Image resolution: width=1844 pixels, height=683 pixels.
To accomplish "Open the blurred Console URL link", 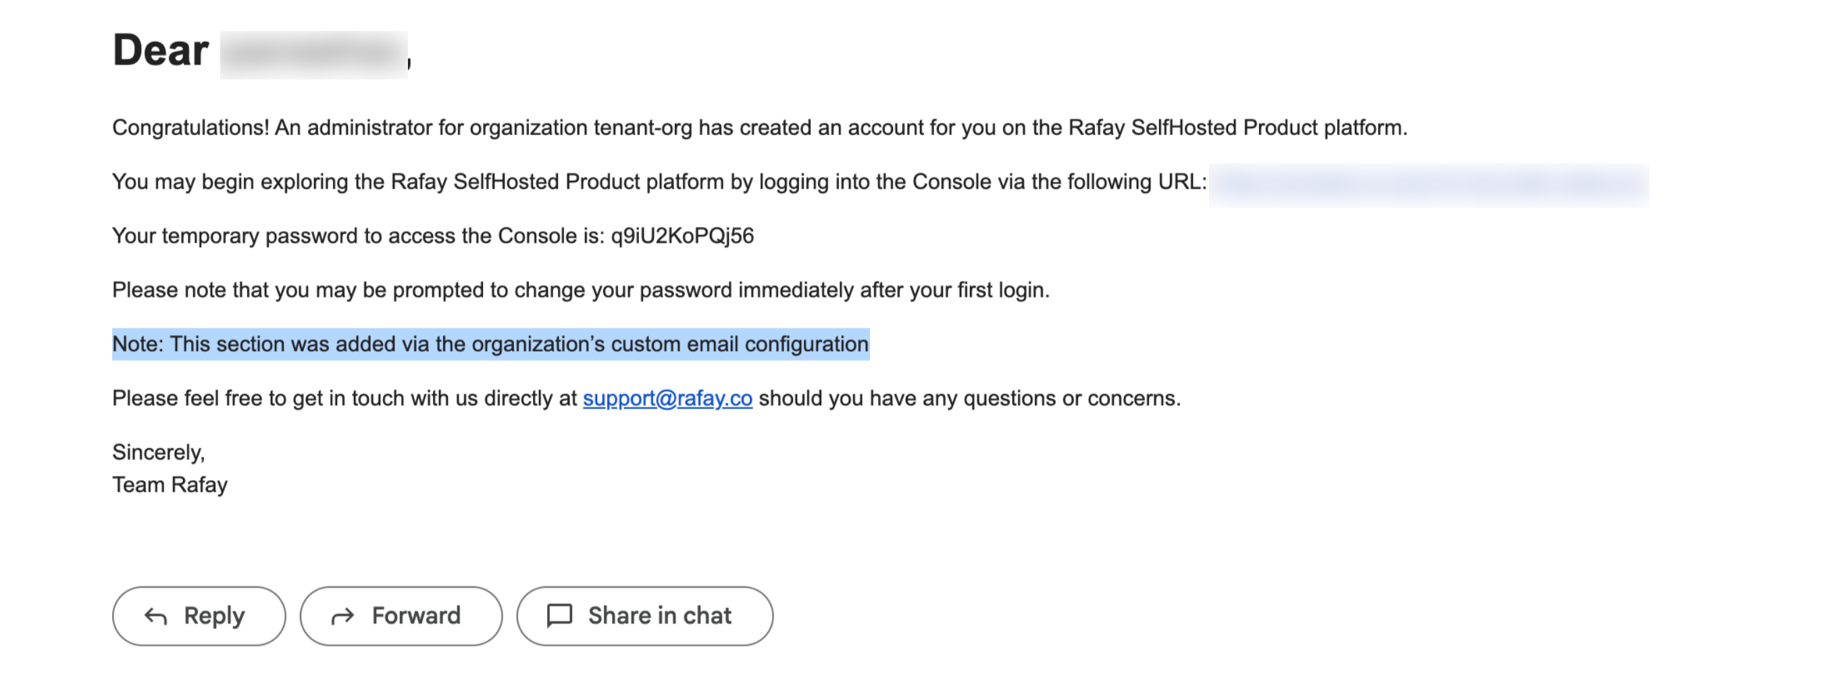I will [1428, 184].
